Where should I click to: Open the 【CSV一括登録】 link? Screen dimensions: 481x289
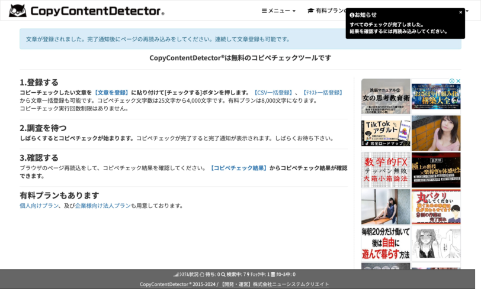pos(273,92)
